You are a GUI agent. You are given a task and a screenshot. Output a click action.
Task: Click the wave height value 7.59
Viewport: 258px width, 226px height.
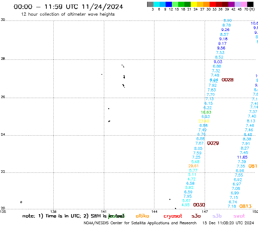(197, 153)
